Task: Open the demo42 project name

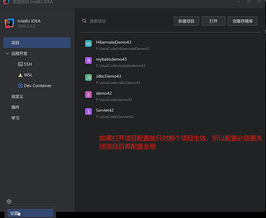Action: coord(104,93)
